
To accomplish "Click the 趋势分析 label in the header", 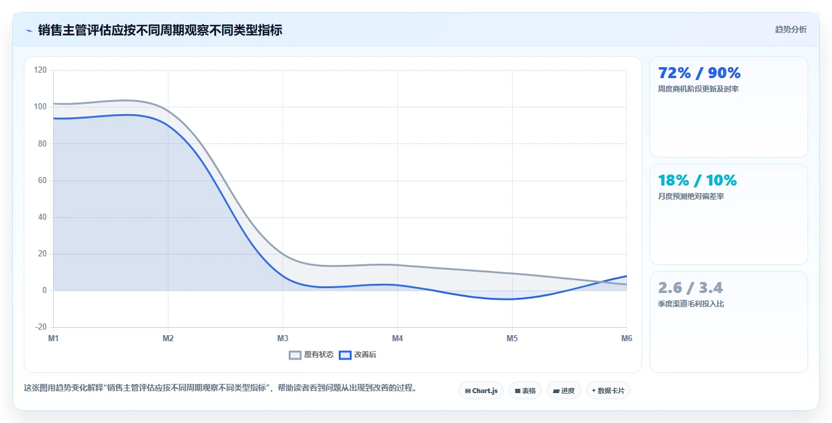I will coord(790,29).
